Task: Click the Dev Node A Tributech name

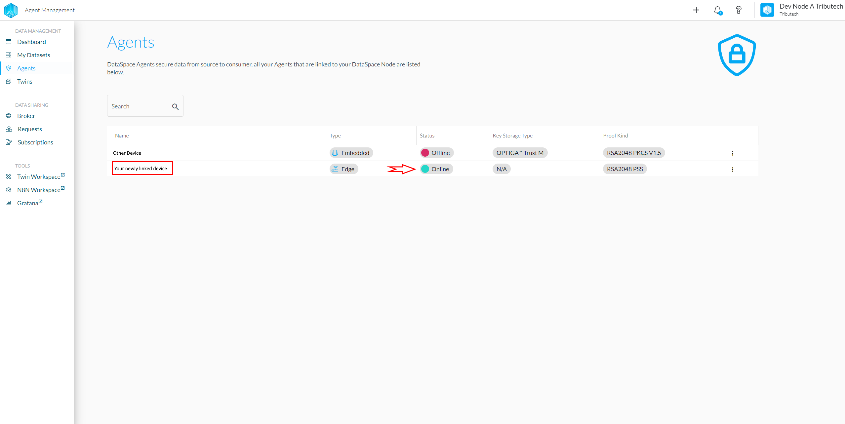Action: pyautogui.click(x=811, y=6)
